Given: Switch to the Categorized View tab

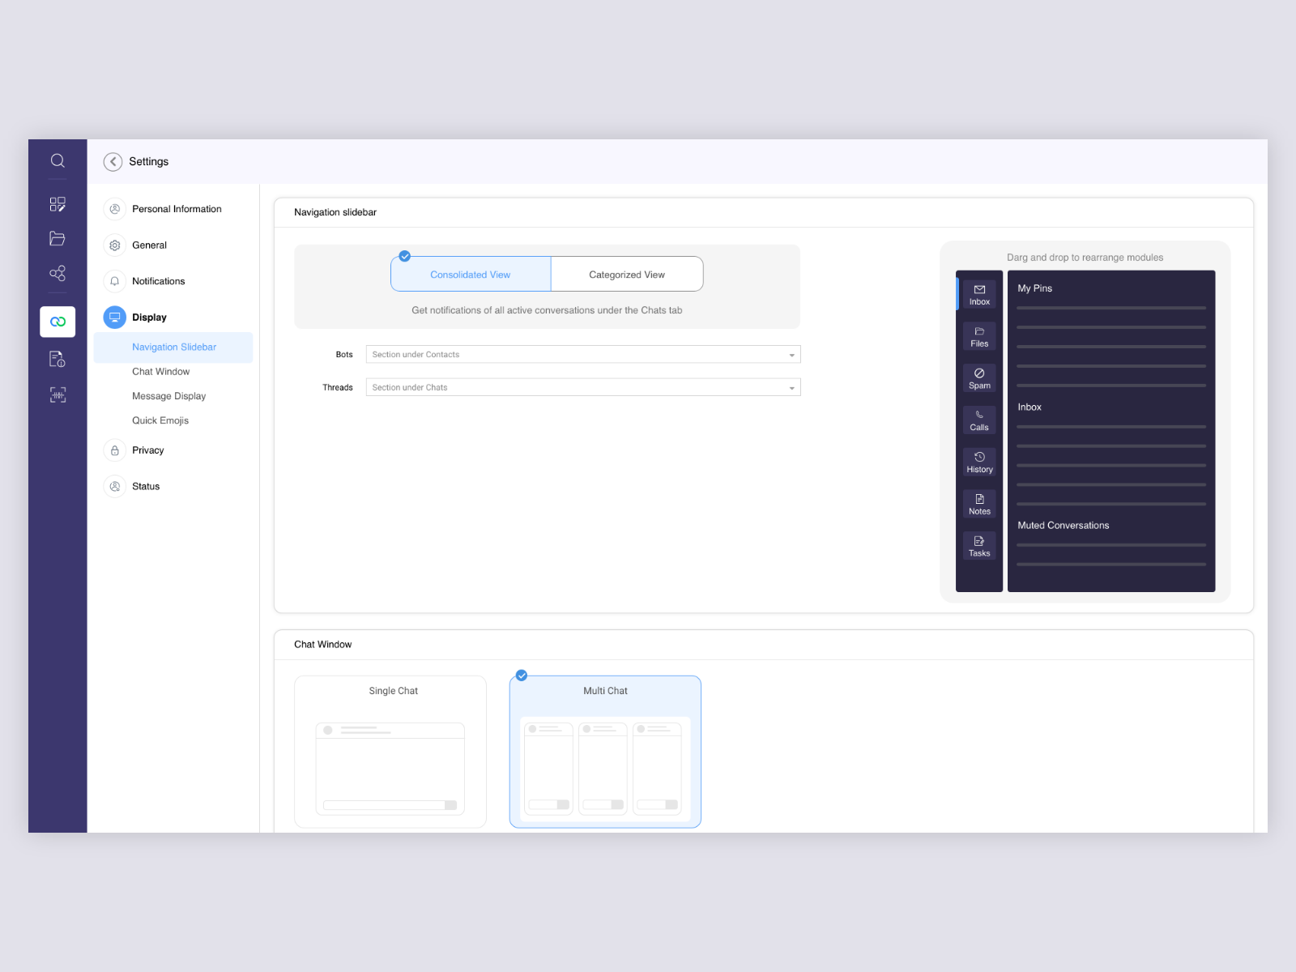Looking at the screenshot, I should coord(626,274).
